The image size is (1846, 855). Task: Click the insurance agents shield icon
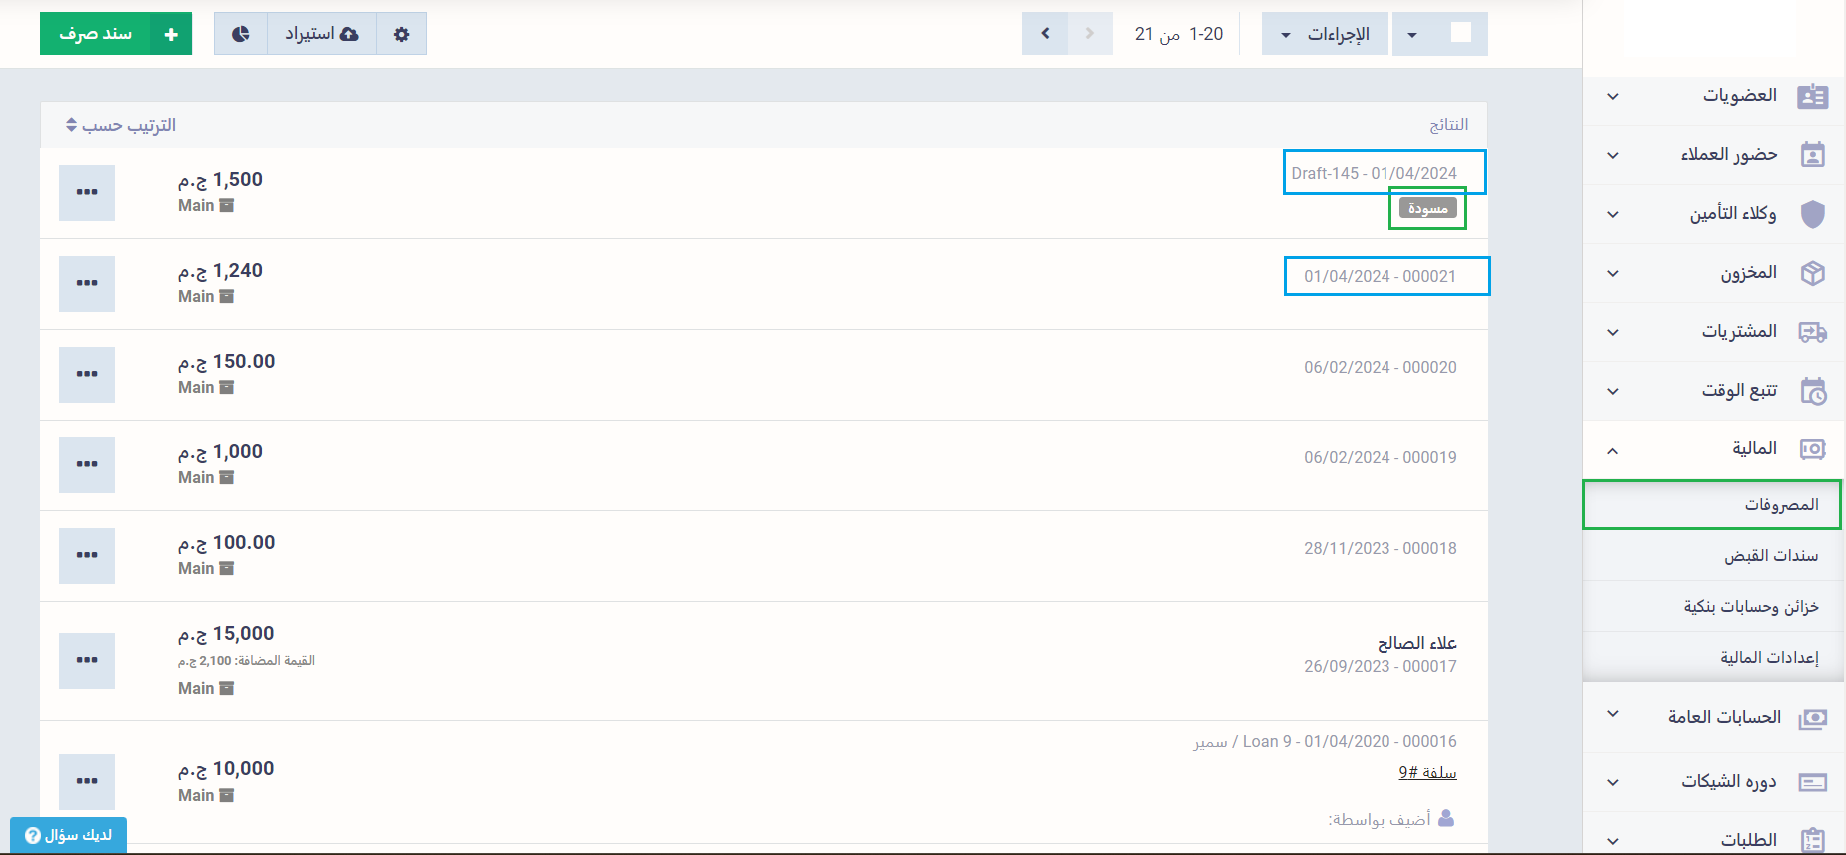point(1812,214)
